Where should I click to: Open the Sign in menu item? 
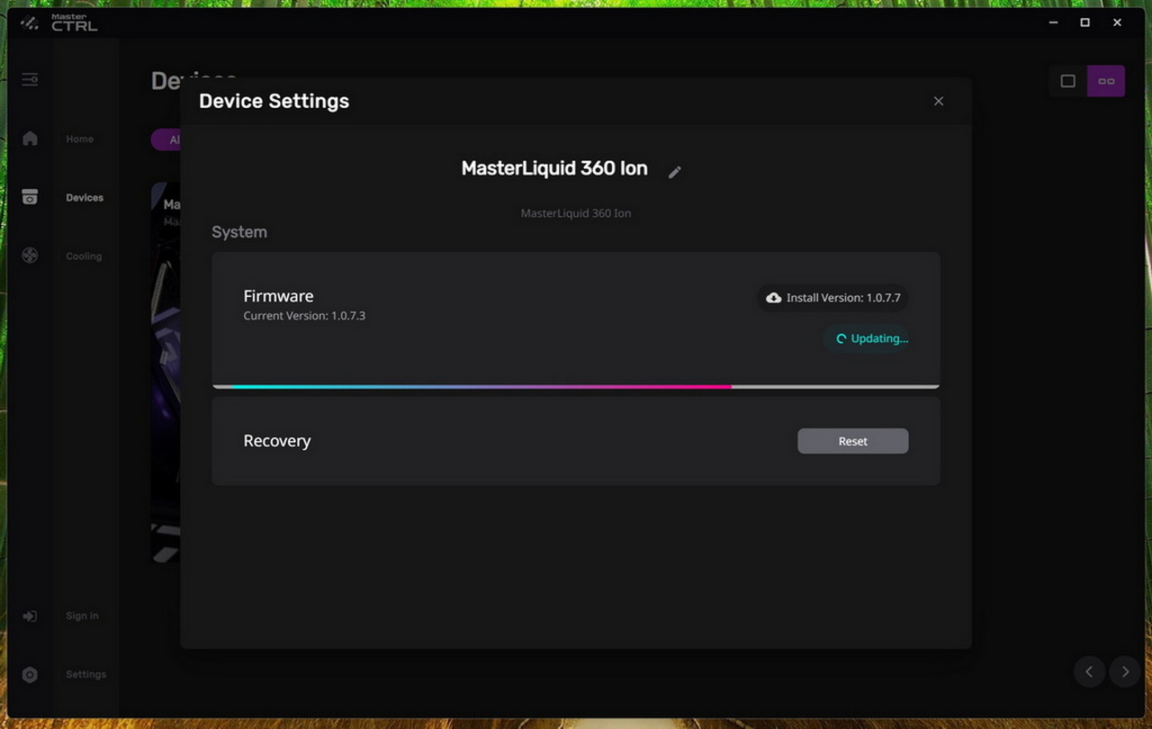[82, 616]
